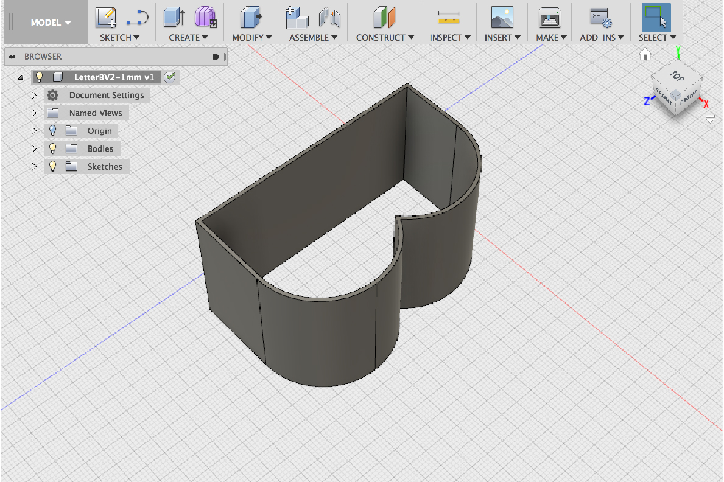Viewport: 724px width, 482px height.
Task: Open the MODEL workspace dropdown
Action: [x=51, y=23]
